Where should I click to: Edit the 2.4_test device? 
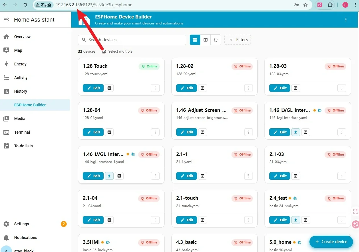coord(280,220)
